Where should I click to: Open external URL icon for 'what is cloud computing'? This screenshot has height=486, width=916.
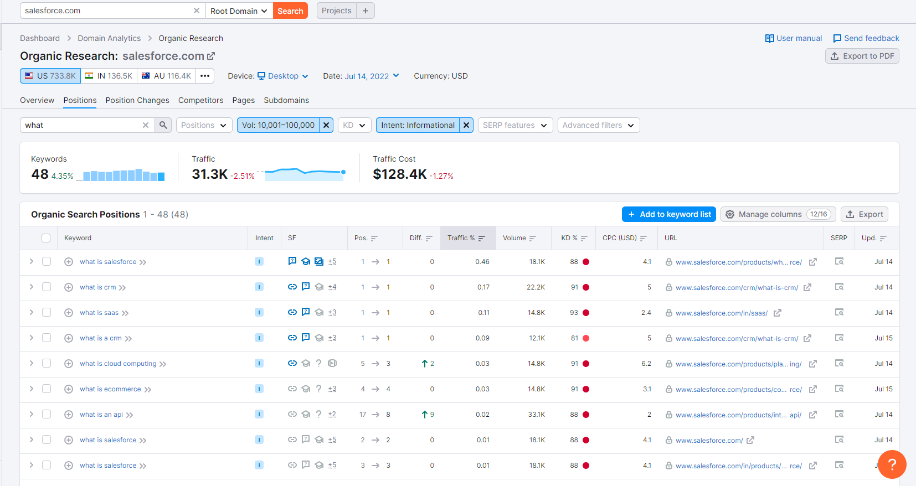tap(813, 364)
